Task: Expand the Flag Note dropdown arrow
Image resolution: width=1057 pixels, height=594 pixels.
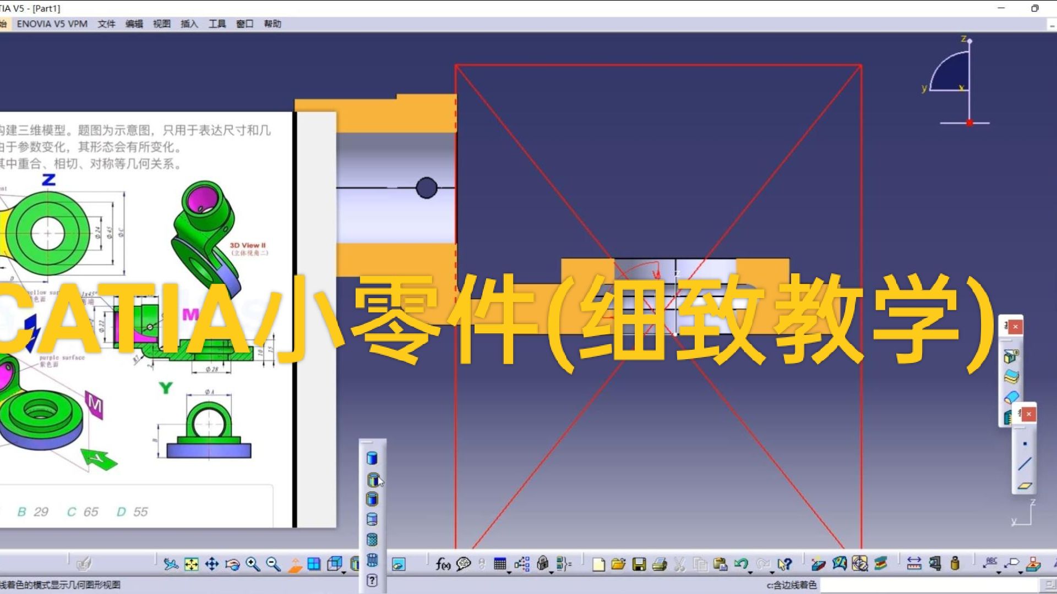Action: coord(1021,573)
